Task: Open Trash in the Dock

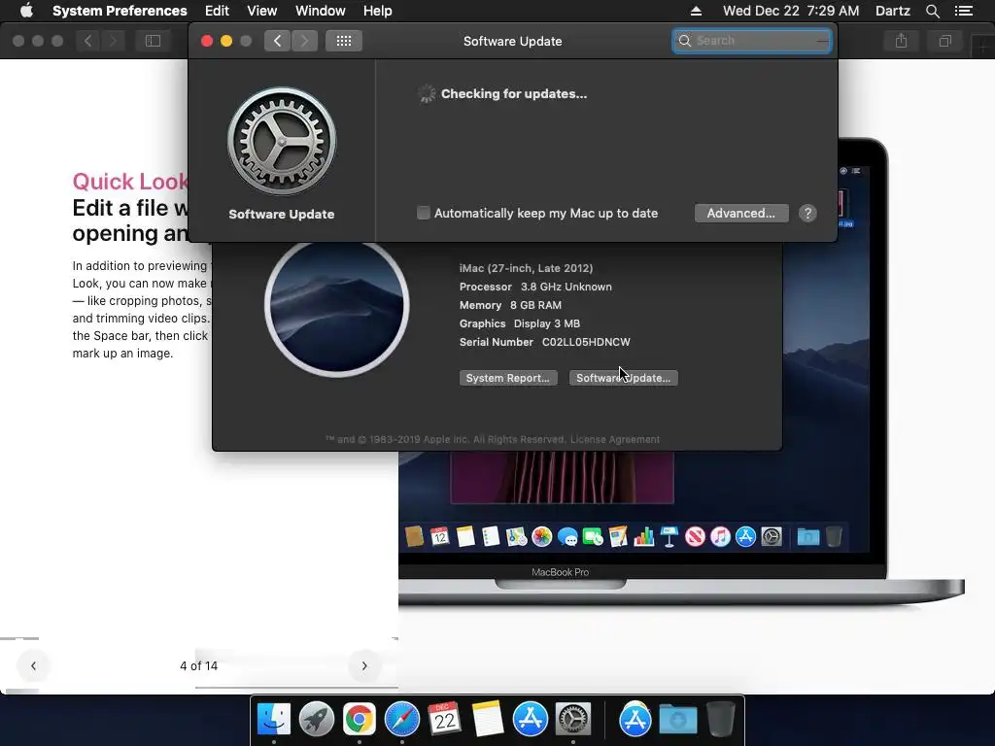Action: [721, 719]
